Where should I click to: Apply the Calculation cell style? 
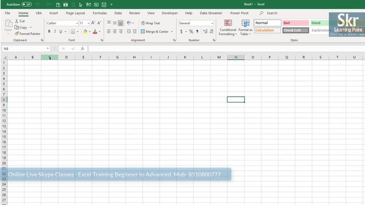tap(267, 30)
